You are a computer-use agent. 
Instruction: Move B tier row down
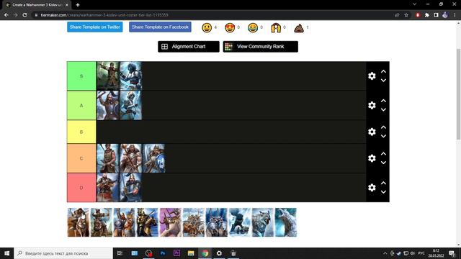coord(383,136)
